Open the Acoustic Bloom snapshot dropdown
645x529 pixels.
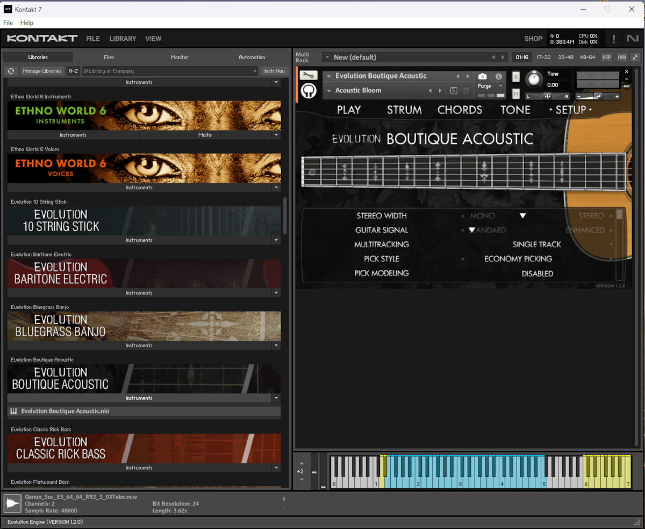coord(329,91)
